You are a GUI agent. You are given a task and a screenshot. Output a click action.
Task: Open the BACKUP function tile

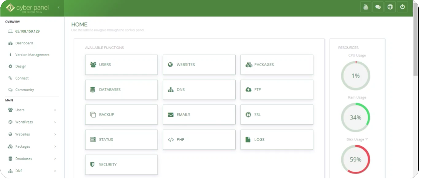[121, 114]
